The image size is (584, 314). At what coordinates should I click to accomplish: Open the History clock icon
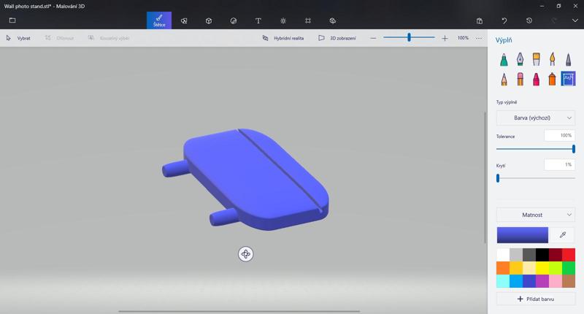point(529,21)
